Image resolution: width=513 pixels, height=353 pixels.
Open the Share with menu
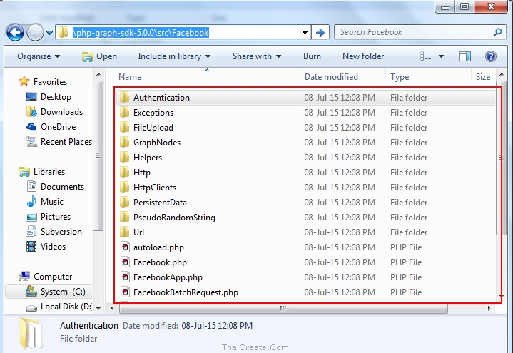[257, 56]
